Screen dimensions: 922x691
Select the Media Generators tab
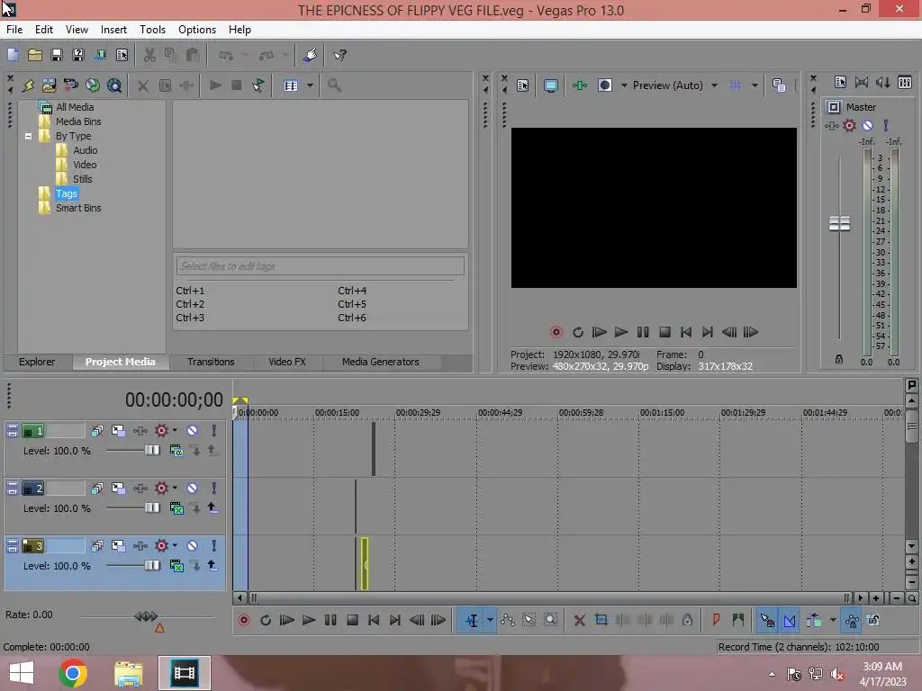[x=381, y=362]
